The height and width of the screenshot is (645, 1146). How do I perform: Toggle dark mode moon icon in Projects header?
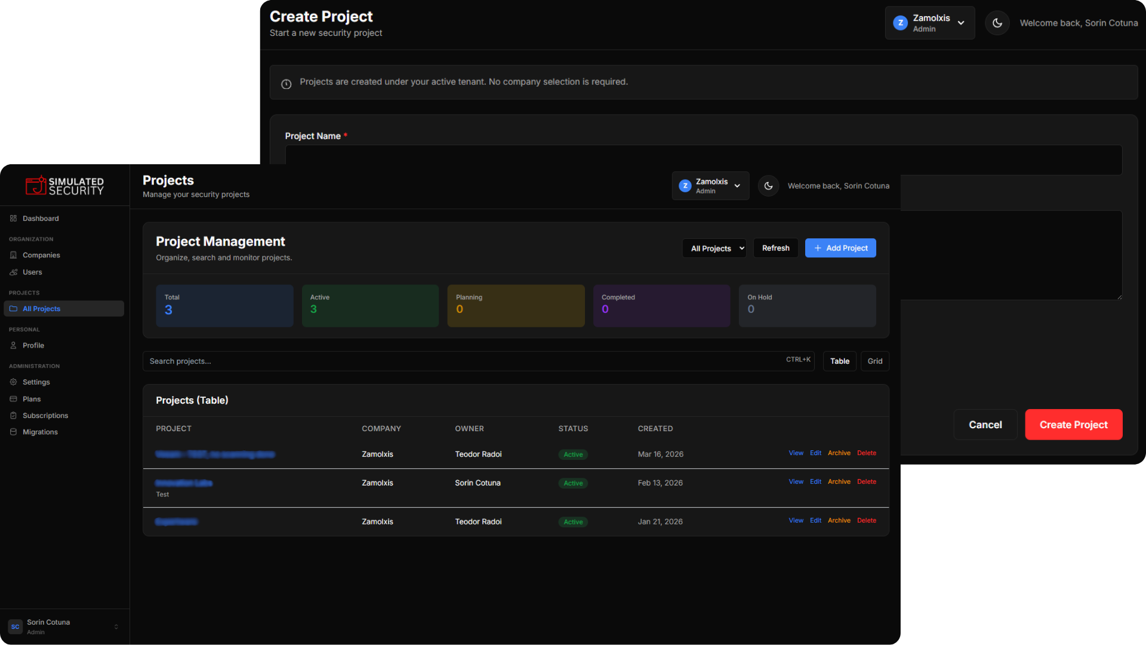pyautogui.click(x=768, y=186)
